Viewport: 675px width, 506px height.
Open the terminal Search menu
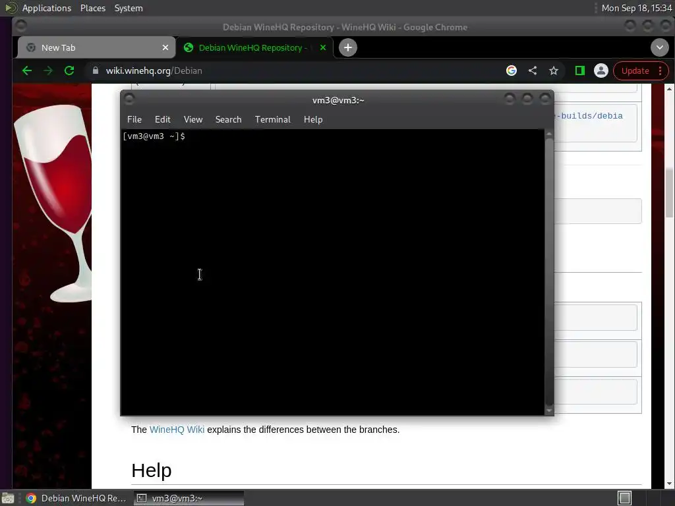click(228, 120)
